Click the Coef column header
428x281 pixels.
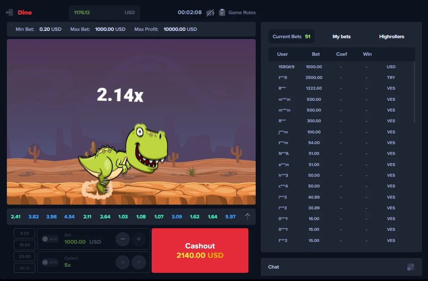342,54
